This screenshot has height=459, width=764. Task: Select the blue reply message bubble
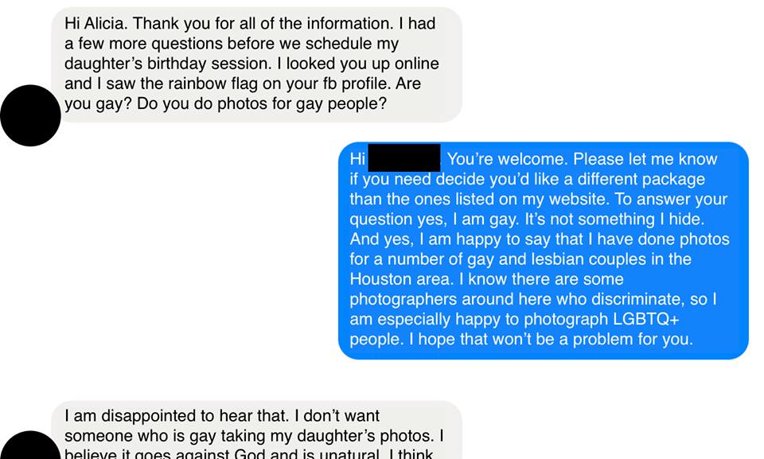[544, 251]
